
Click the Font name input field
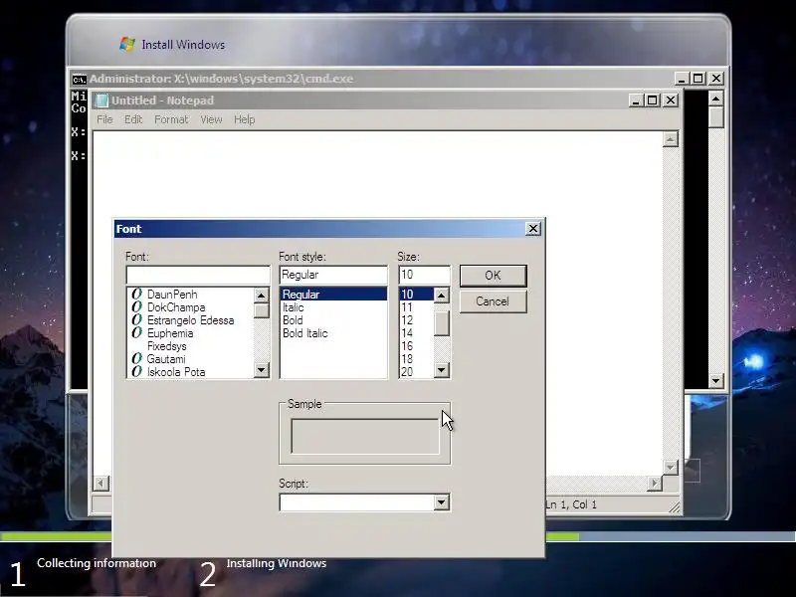pos(198,276)
